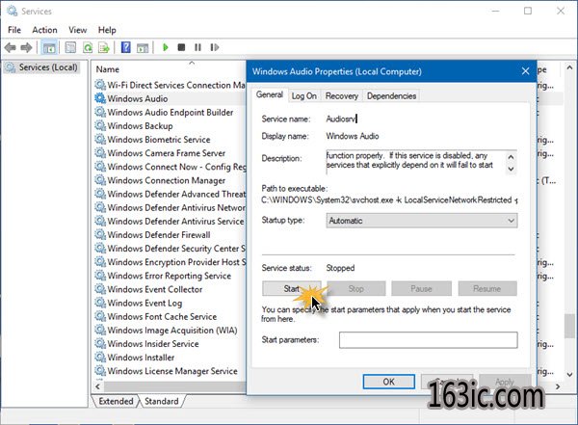Toggle the Show/Hide Console Tree icon
The height and width of the screenshot is (425, 578).
[x=49, y=47]
